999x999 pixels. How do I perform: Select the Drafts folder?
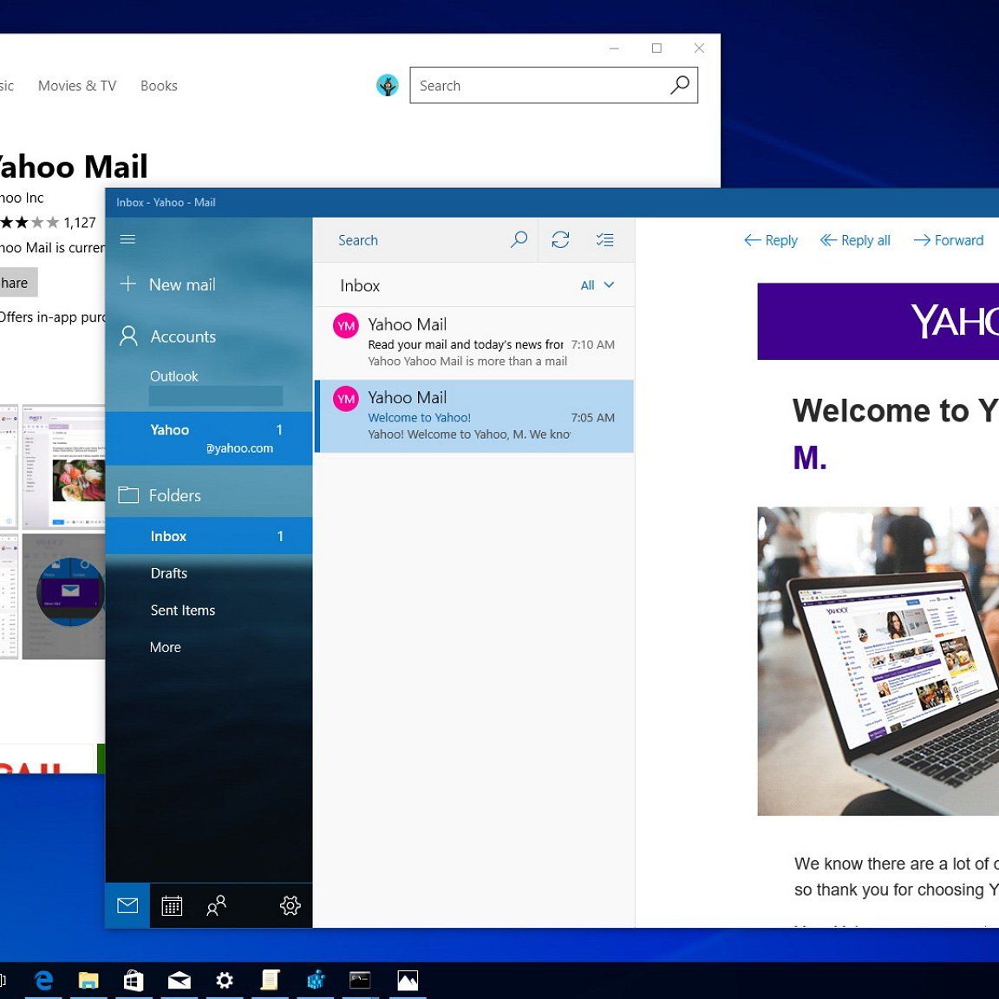169,573
